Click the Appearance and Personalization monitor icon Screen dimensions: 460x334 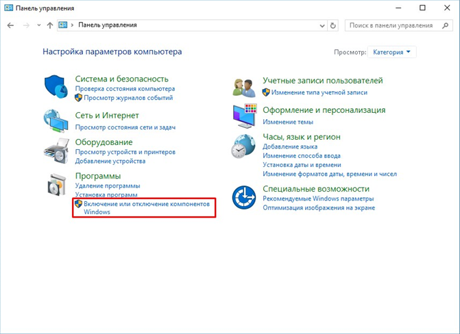tap(245, 116)
